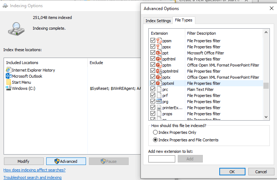This screenshot has width=277, height=180.
Task: Click the ppthtml file type icon
Action: [159, 59]
